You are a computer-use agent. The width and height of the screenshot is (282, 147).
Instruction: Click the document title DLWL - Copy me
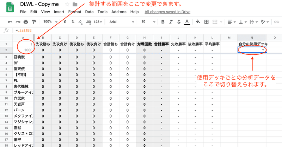[x=39, y=4]
